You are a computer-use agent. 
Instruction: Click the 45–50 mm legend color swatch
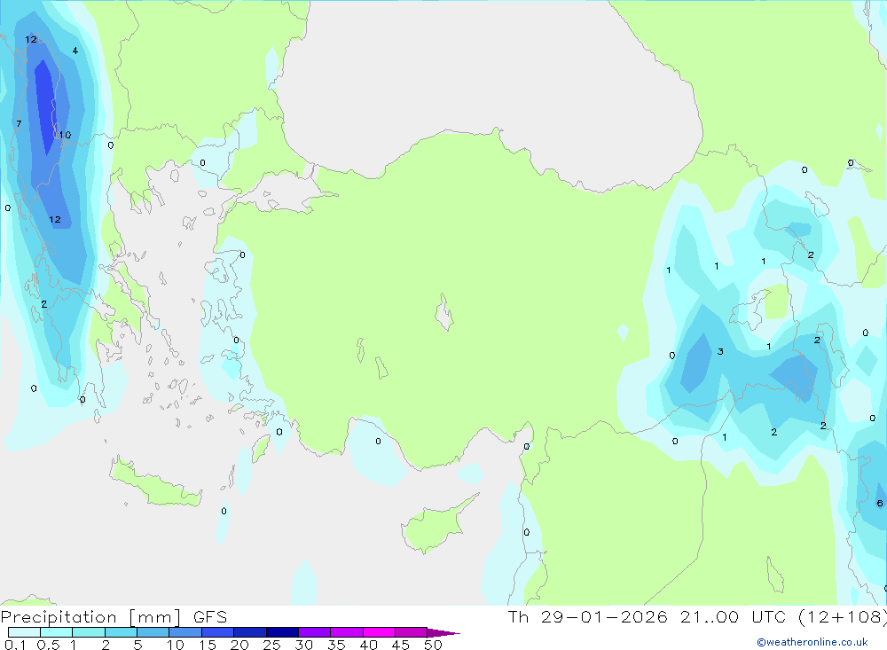411,632
